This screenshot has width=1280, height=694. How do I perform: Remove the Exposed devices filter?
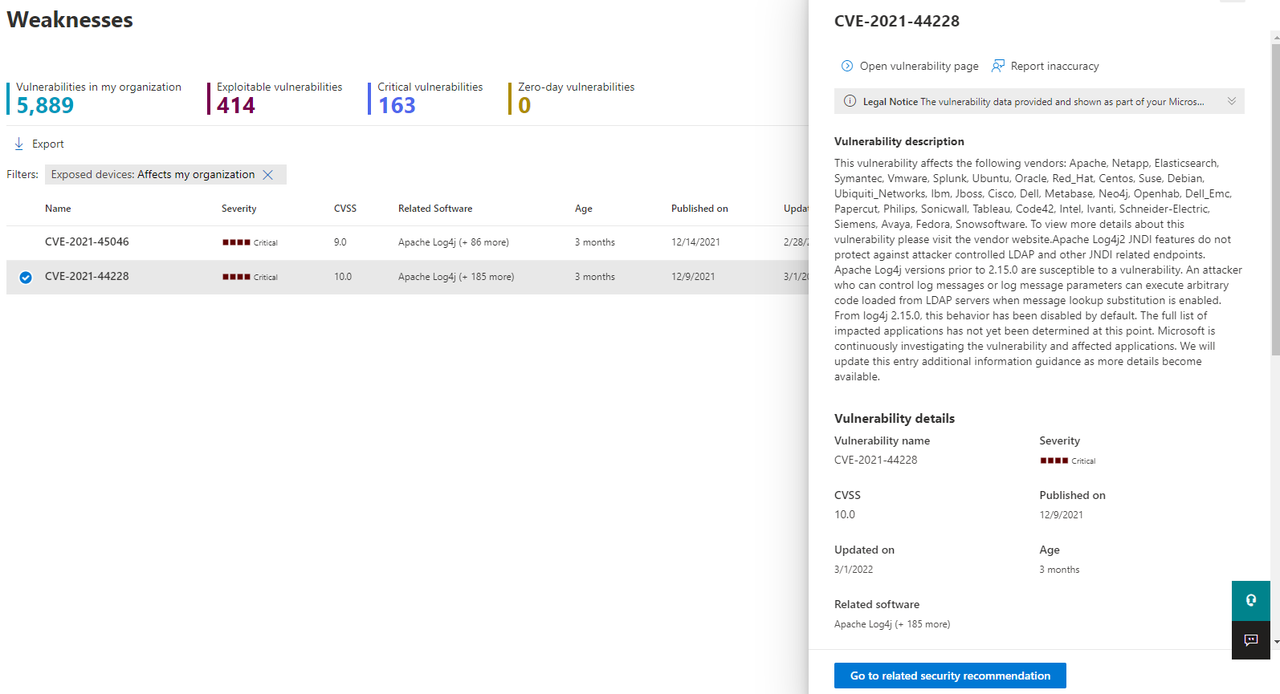(268, 175)
